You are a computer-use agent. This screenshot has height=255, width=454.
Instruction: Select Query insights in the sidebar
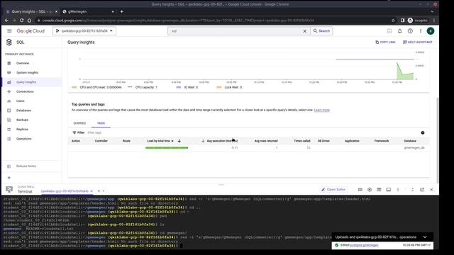pos(26,82)
